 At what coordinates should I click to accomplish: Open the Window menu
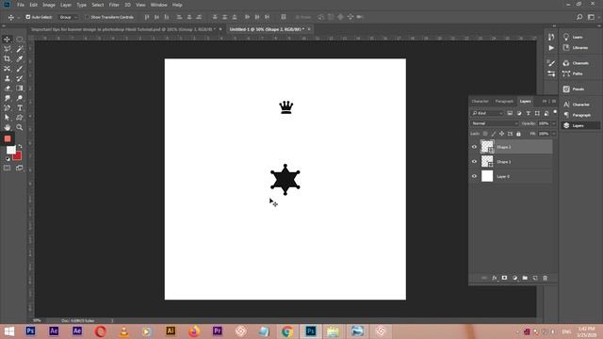pyautogui.click(x=159, y=5)
